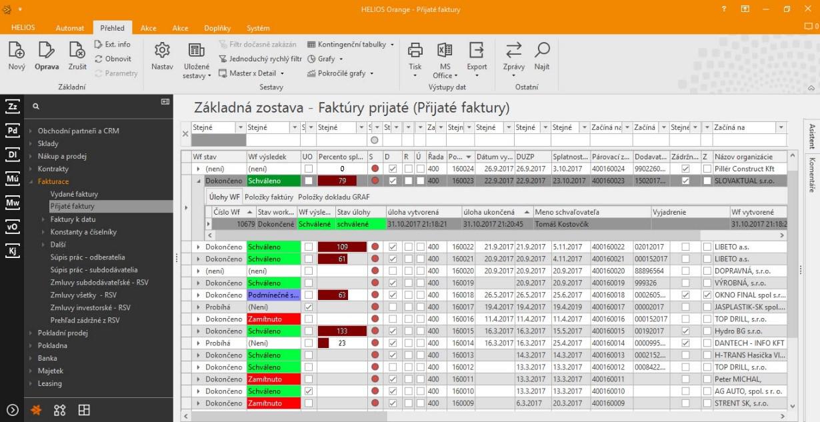Open Uložené sestavy saved reports
Screen dimensions: 820x422
click(196, 60)
